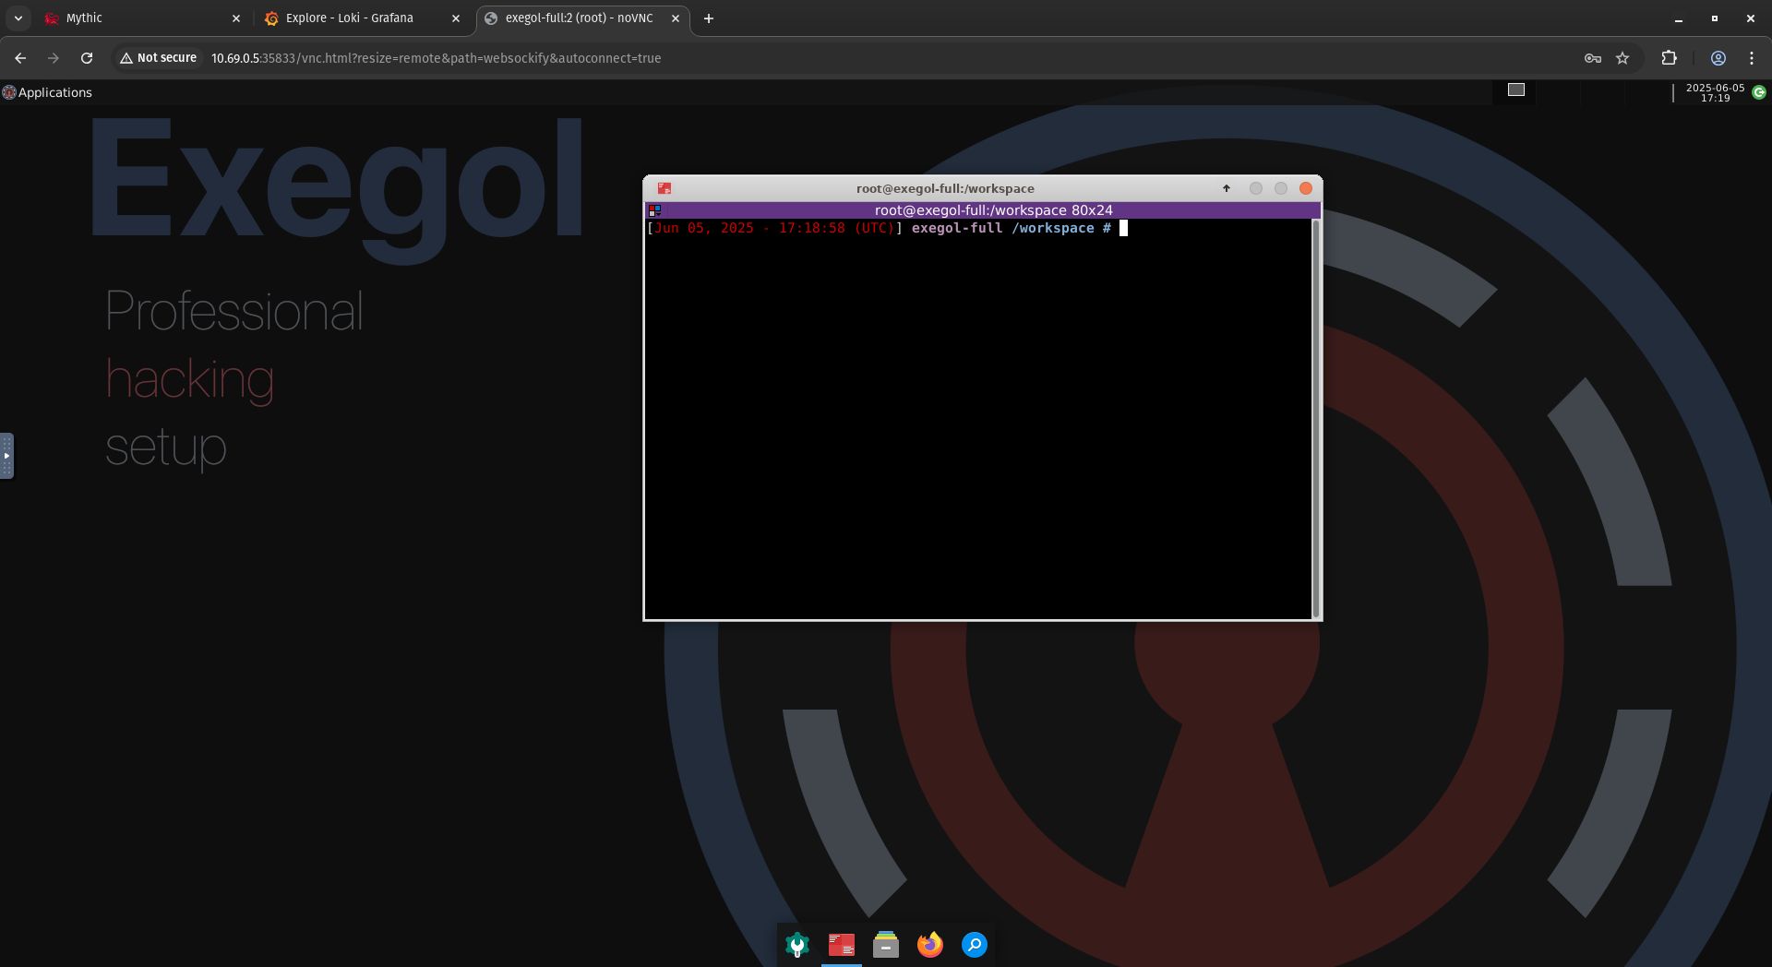Open the Applications menu in the Exegol panel
This screenshot has height=967, width=1772.
(47, 92)
